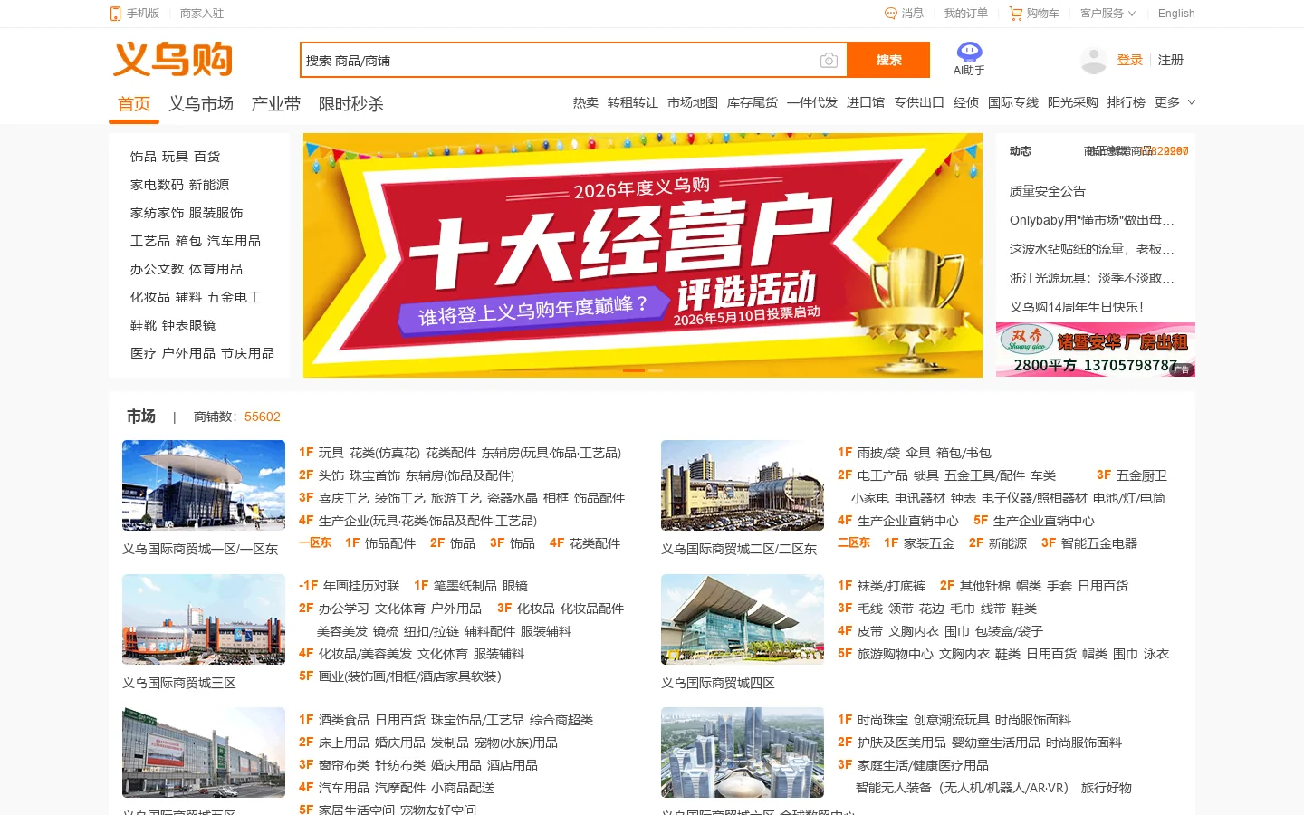Select the second banner carousel indicator
This screenshot has width=1304, height=815.
[656, 370]
